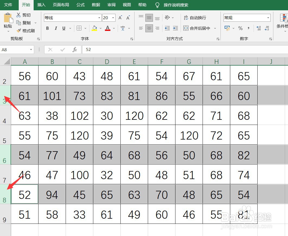Toggle Underline formatting
Image resolution: width=288 pixels, height=236 pixels.
click(x=64, y=28)
